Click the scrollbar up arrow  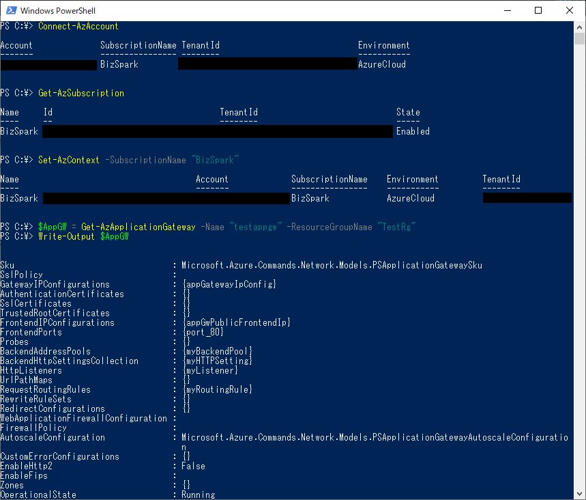(579, 27)
